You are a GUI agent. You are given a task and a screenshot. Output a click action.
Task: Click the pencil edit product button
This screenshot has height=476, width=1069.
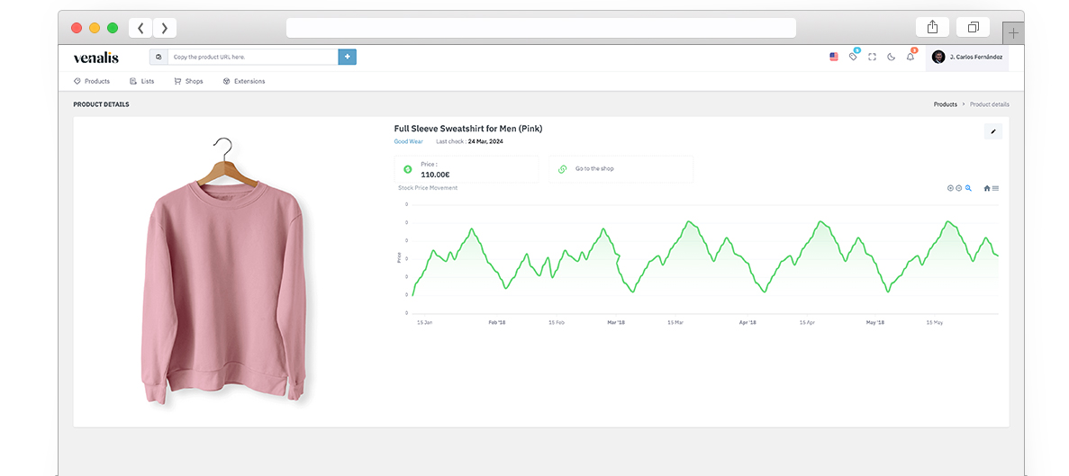pos(993,131)
